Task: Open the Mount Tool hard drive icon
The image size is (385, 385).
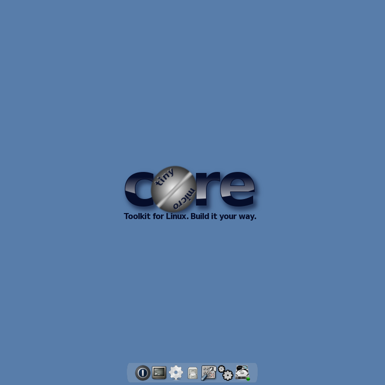Action: coord(242,373)
